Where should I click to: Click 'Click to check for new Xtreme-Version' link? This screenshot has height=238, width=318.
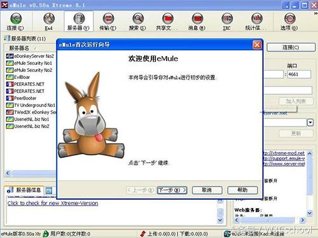[x=53, y=203]
